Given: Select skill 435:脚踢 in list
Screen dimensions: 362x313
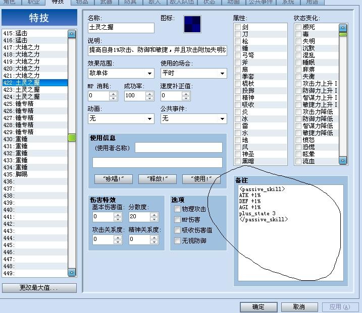Looking at the screenshot, I should point(35,174).
